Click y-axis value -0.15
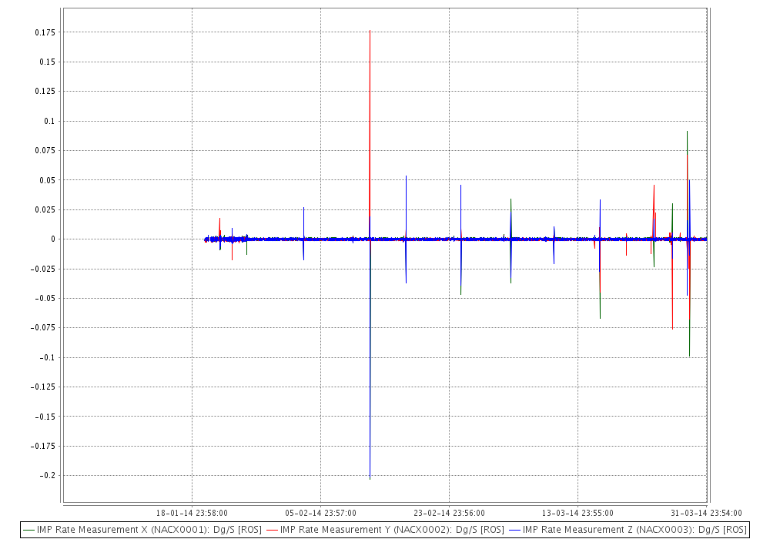The width and height of the screenshot is (770, 539). click(45, 417)
